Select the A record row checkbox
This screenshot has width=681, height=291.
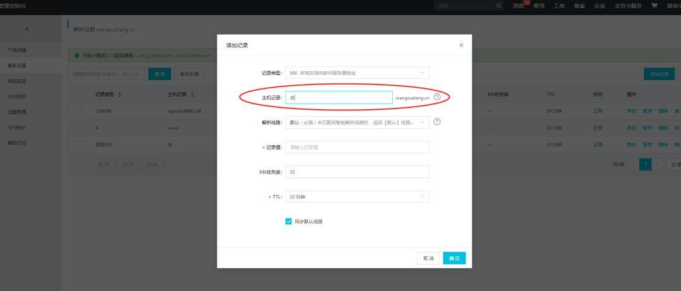pos(80,128)
